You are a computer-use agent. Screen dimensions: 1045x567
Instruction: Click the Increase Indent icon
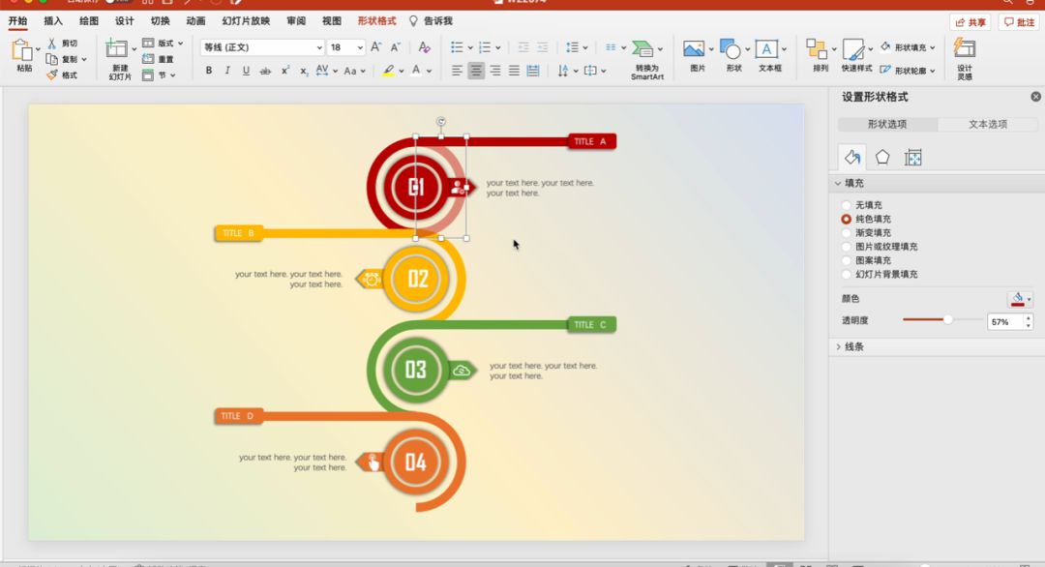point(543,47)
